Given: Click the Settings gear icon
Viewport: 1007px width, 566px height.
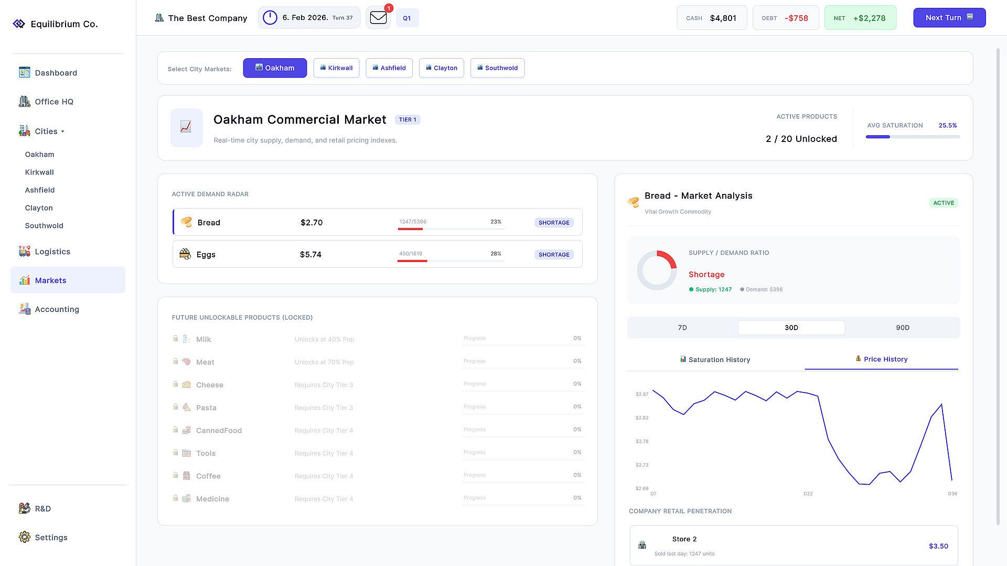Looking at the screenshot, I should tap(25, 537).
